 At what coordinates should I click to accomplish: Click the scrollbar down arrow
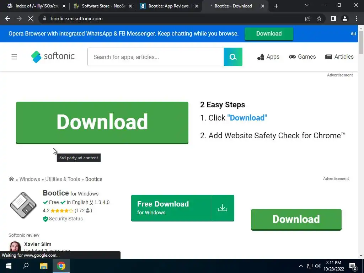pyautogui.click(x=361, y=256)
